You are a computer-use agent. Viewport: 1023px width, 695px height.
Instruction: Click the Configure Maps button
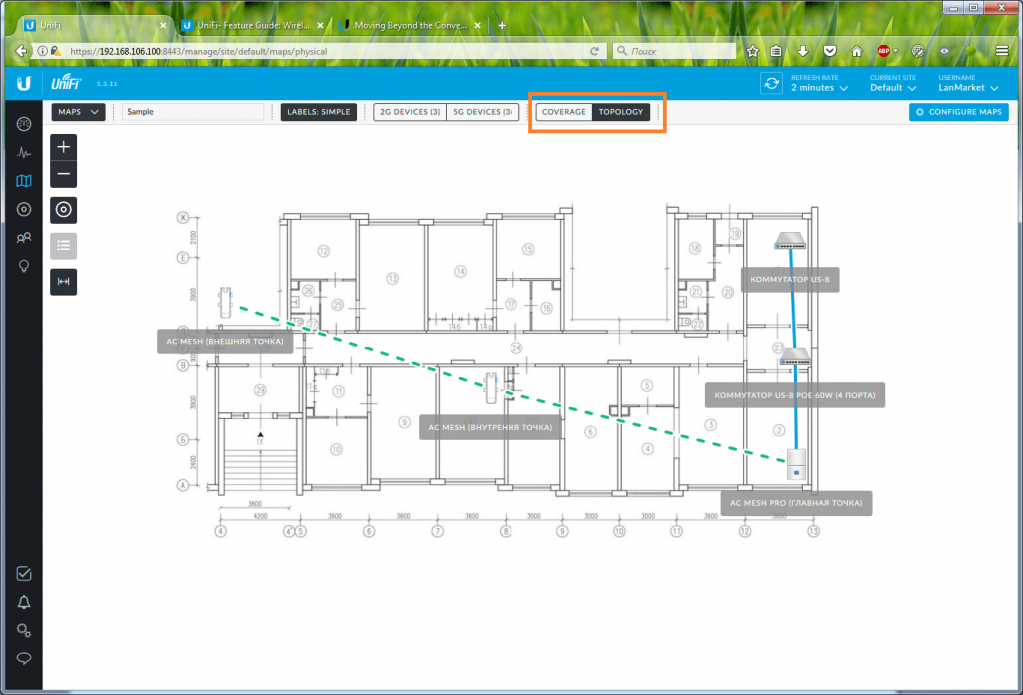pos(958,112)
